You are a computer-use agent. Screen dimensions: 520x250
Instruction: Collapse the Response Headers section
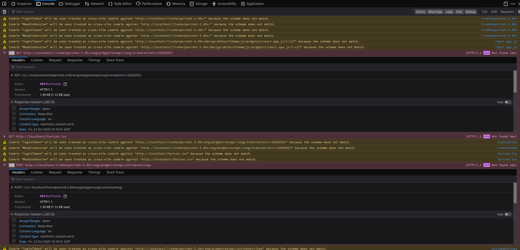[12, 102]
